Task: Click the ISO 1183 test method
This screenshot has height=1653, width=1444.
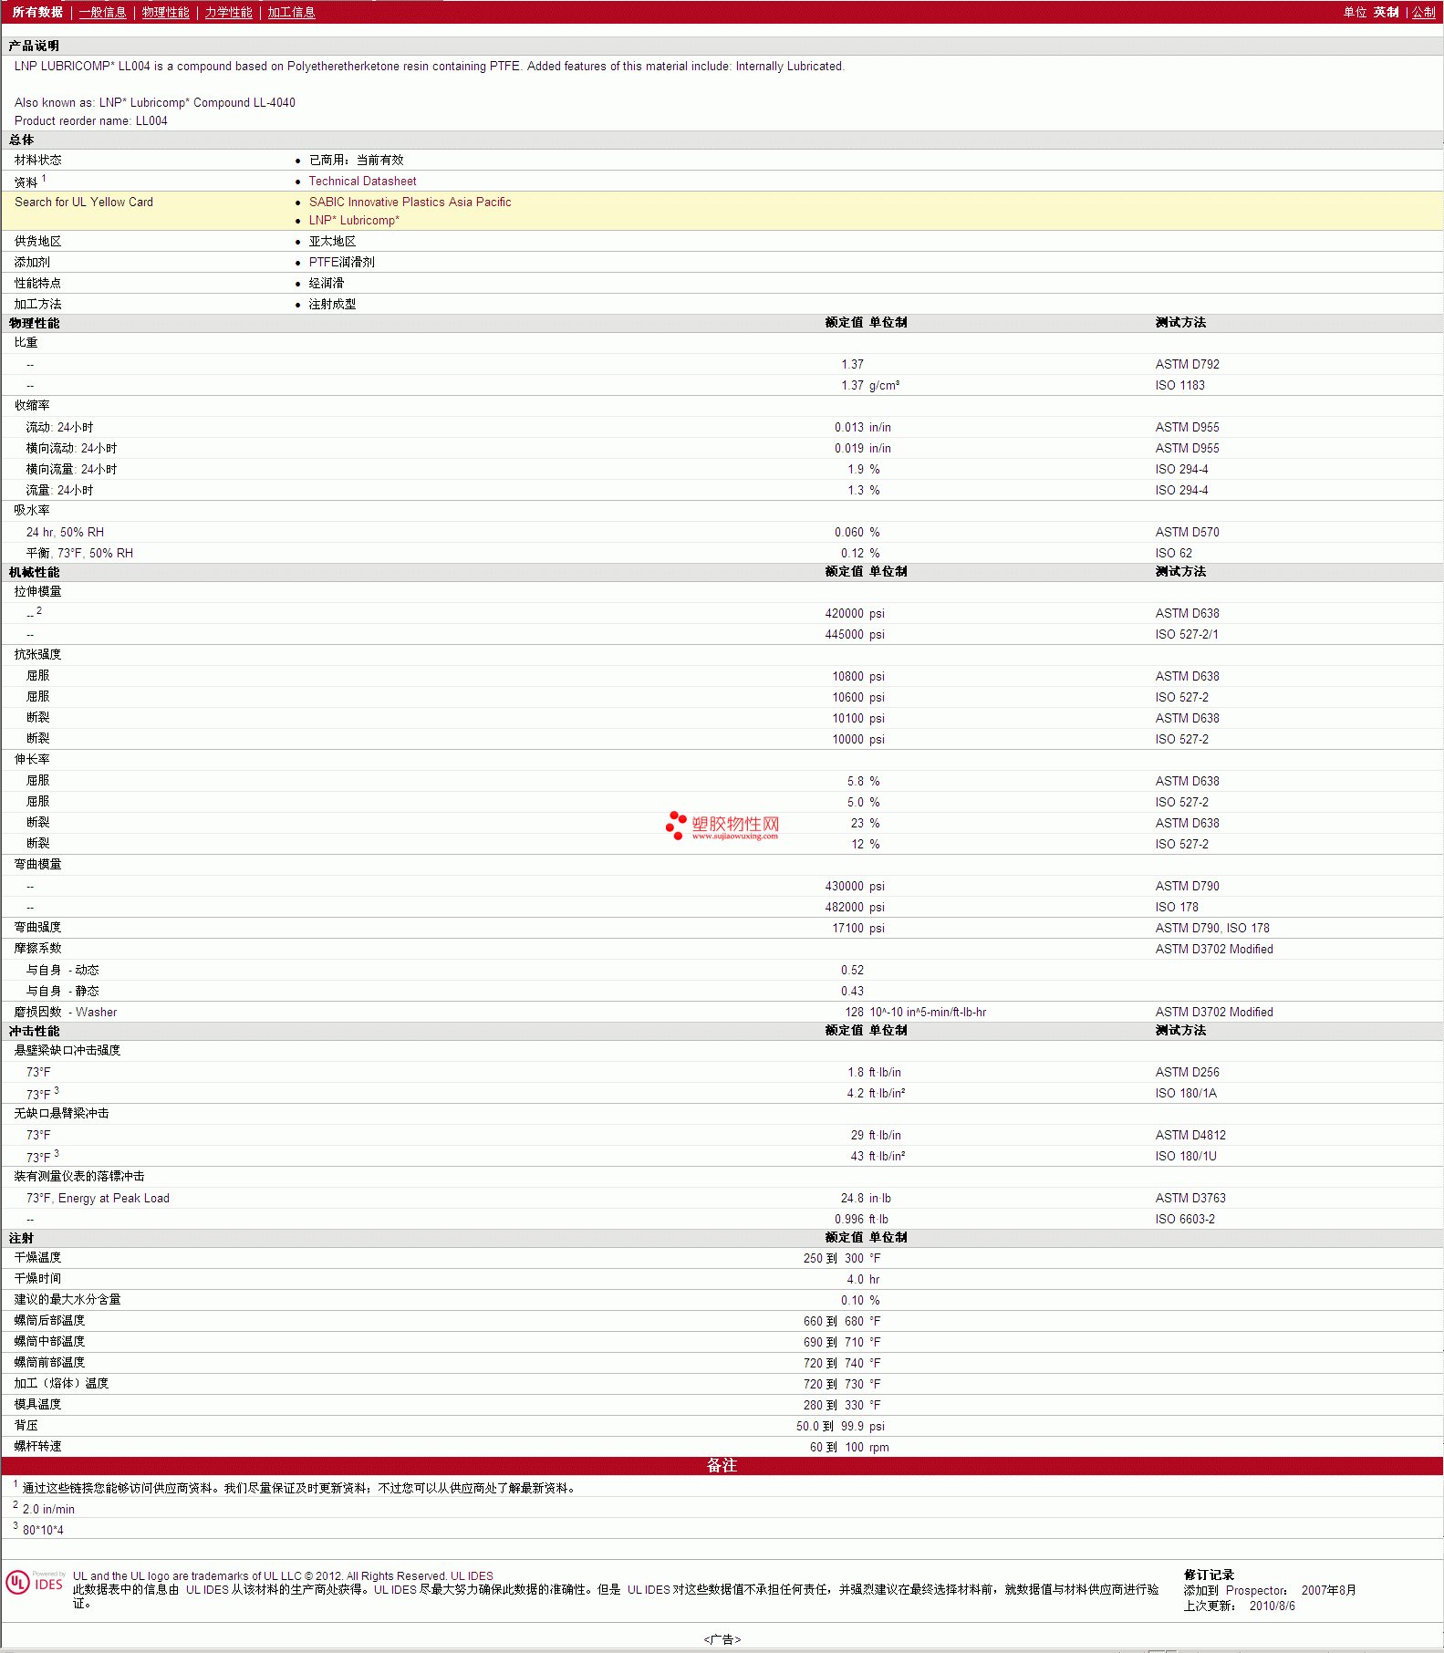Action: pos(1179,386)
